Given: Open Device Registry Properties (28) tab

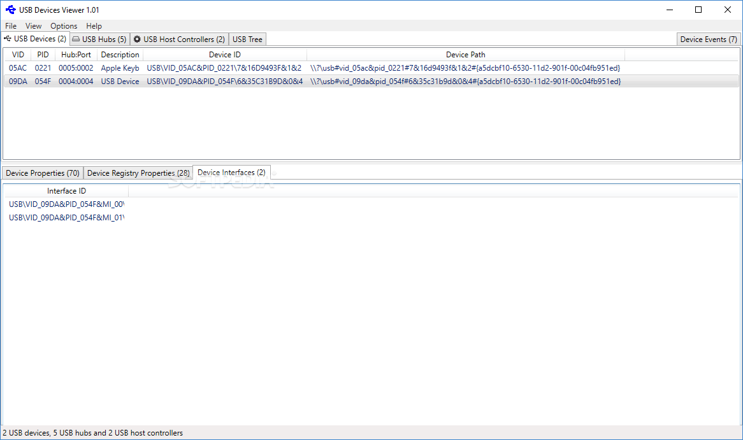Looking at the screenshot, I should 138,173.
